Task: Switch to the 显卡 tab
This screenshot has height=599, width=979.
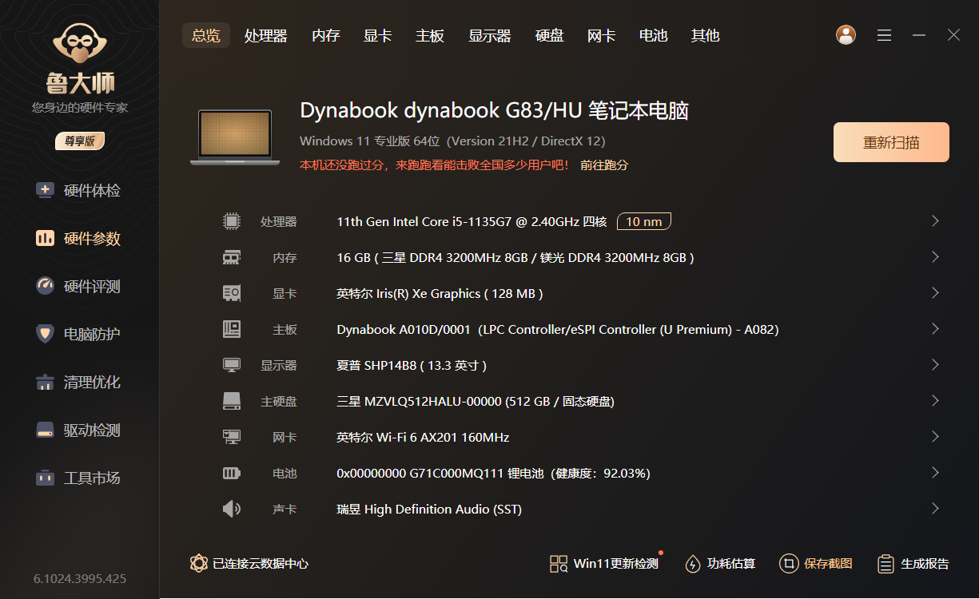Action: 377,36
